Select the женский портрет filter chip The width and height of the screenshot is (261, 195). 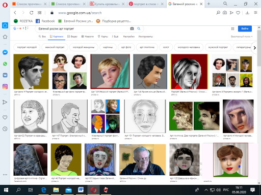55,47
